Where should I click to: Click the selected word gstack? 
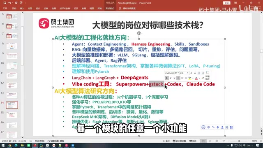(156, 84)
